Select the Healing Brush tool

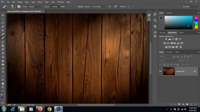click(3, 38)
